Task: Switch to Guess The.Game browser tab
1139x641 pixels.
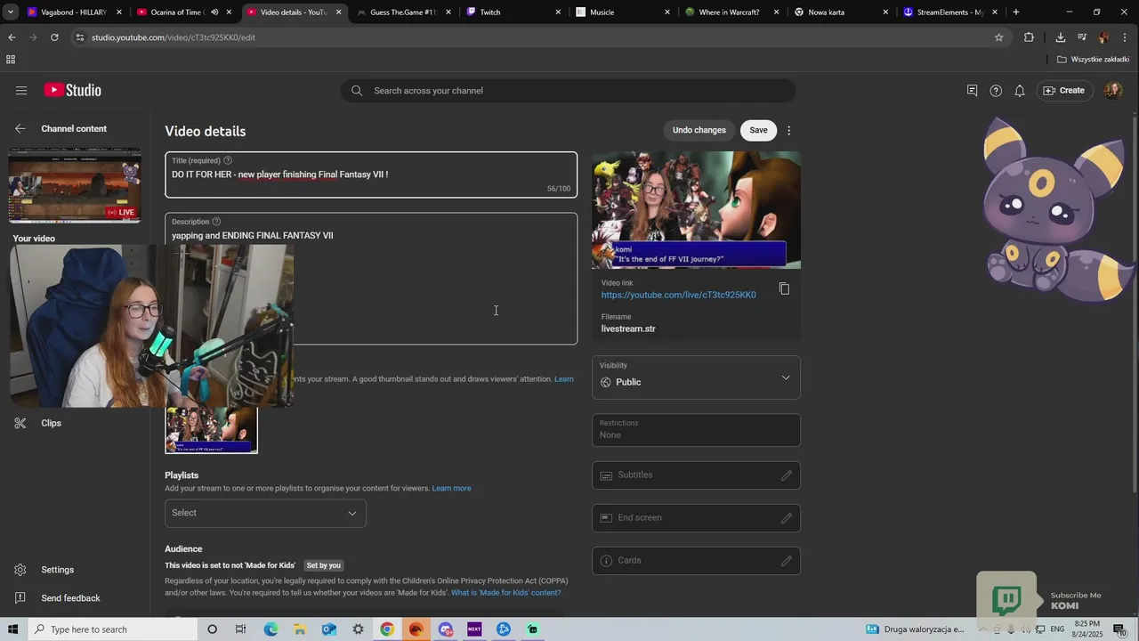Action: (402, 12)
